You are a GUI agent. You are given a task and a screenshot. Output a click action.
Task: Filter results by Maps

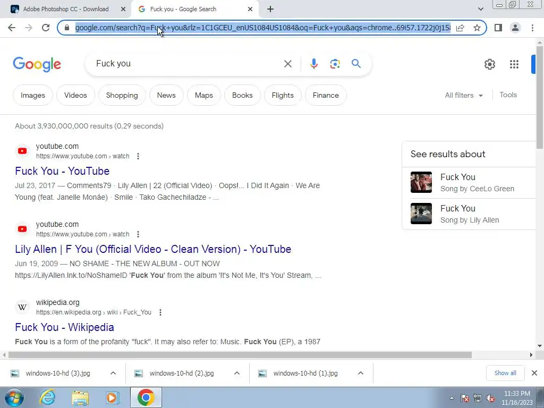pos(204,95)
